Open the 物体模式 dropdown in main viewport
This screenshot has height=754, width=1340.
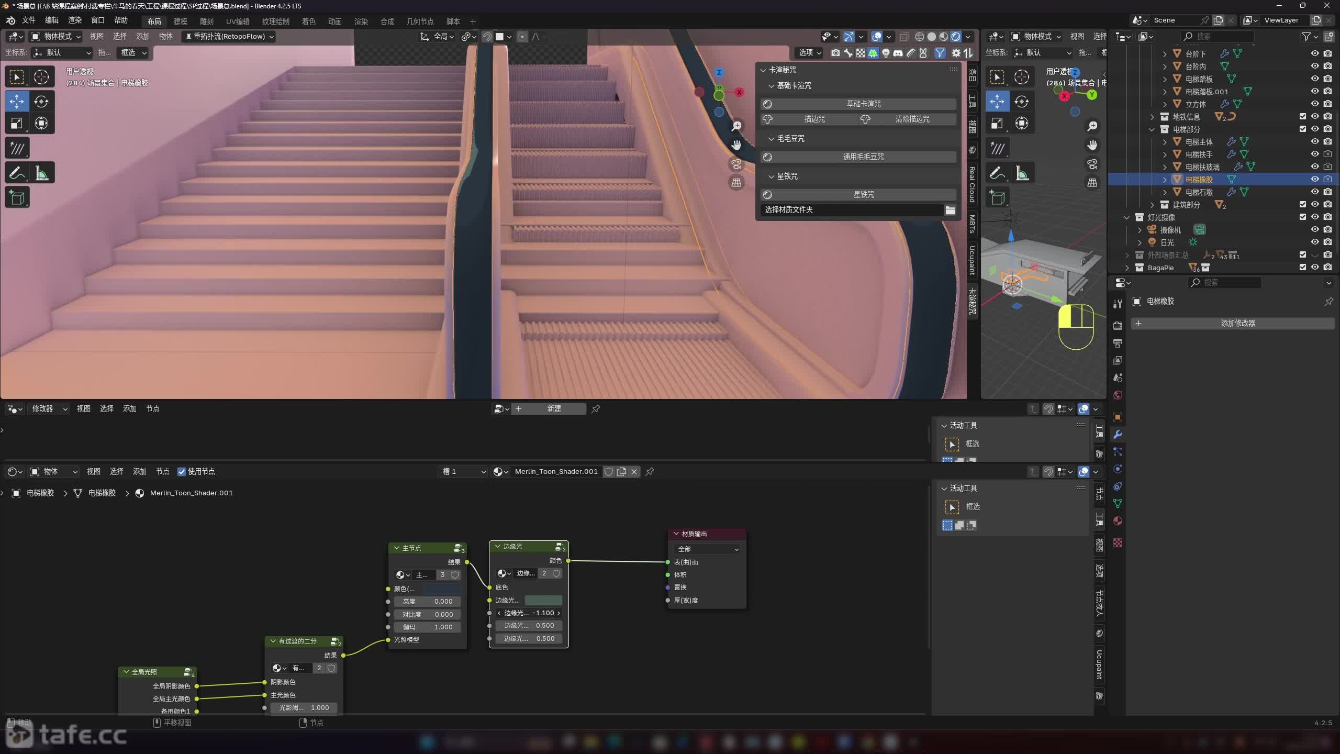click(56, 37)
